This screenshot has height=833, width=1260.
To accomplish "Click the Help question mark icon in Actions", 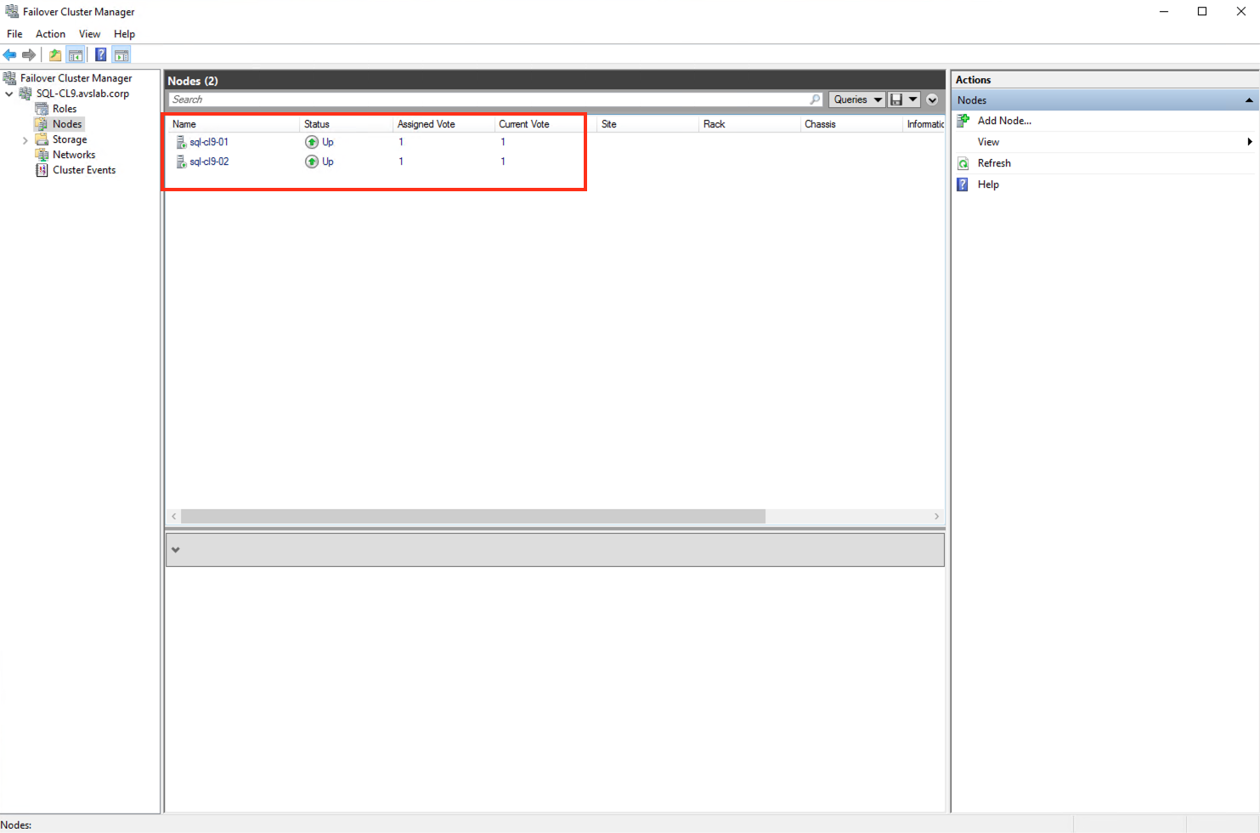I will pyautogui.click(x=963, y=184).
